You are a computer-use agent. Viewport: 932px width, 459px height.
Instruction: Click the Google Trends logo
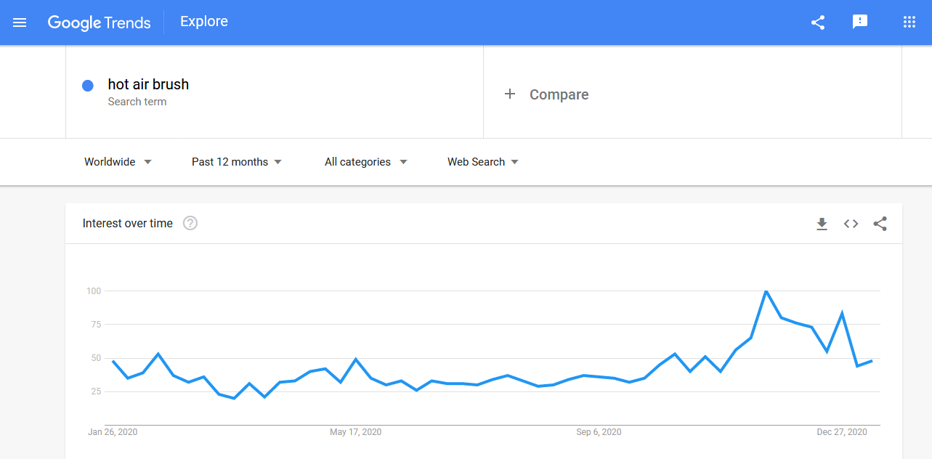(99, 23)
